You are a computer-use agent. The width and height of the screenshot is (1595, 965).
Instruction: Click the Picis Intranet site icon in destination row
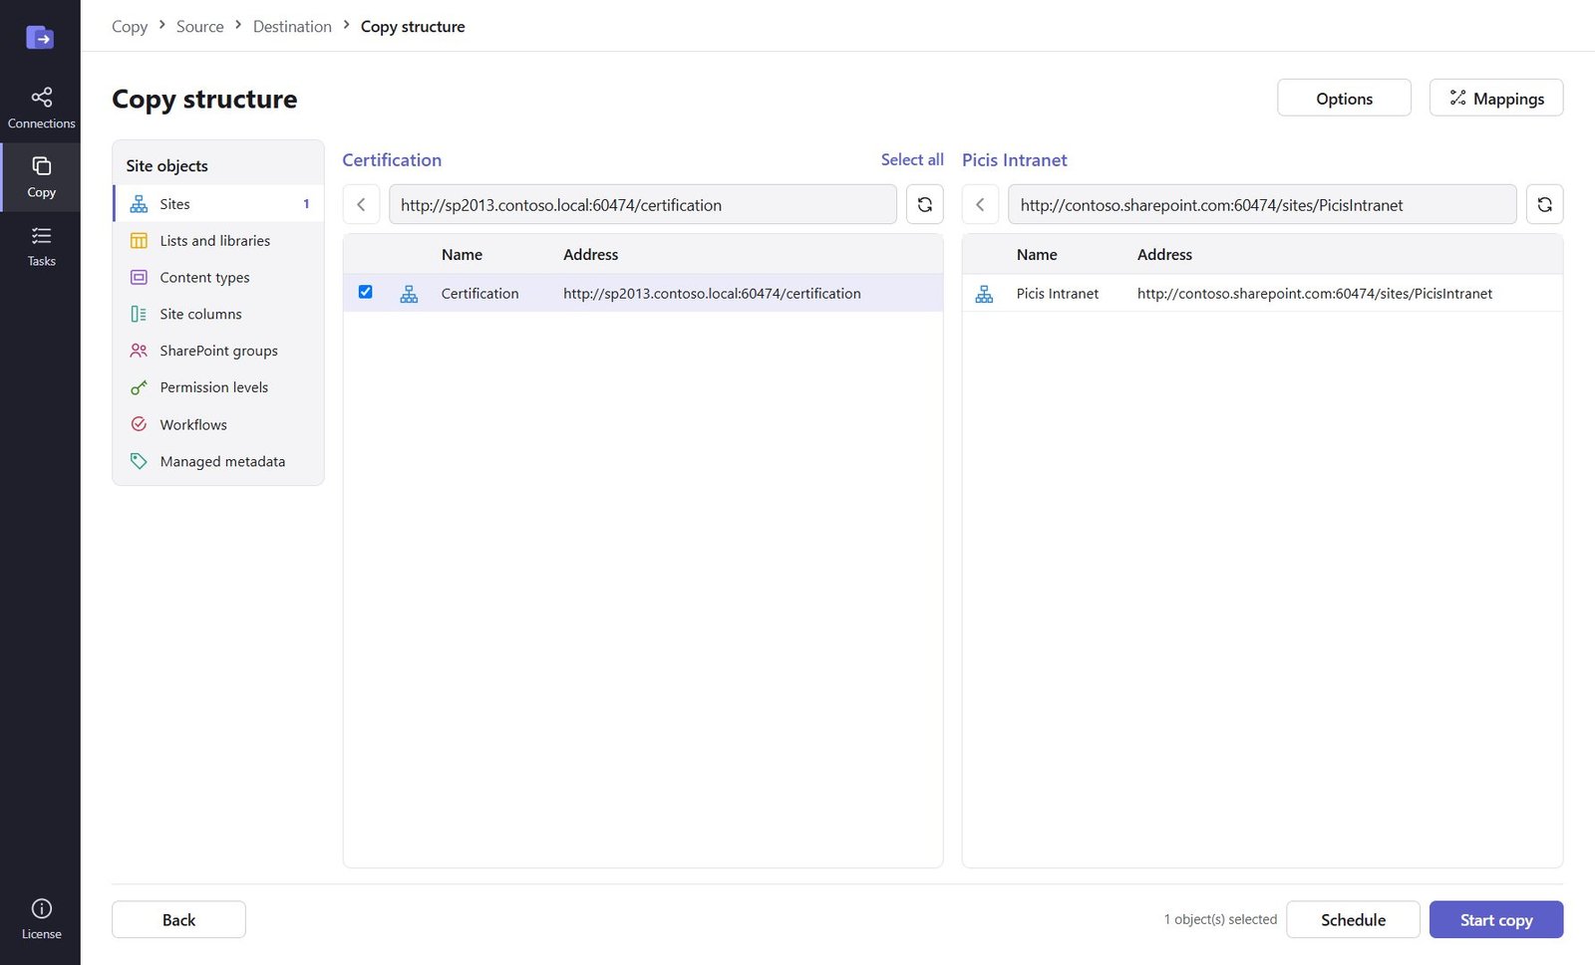click(984, 294)
